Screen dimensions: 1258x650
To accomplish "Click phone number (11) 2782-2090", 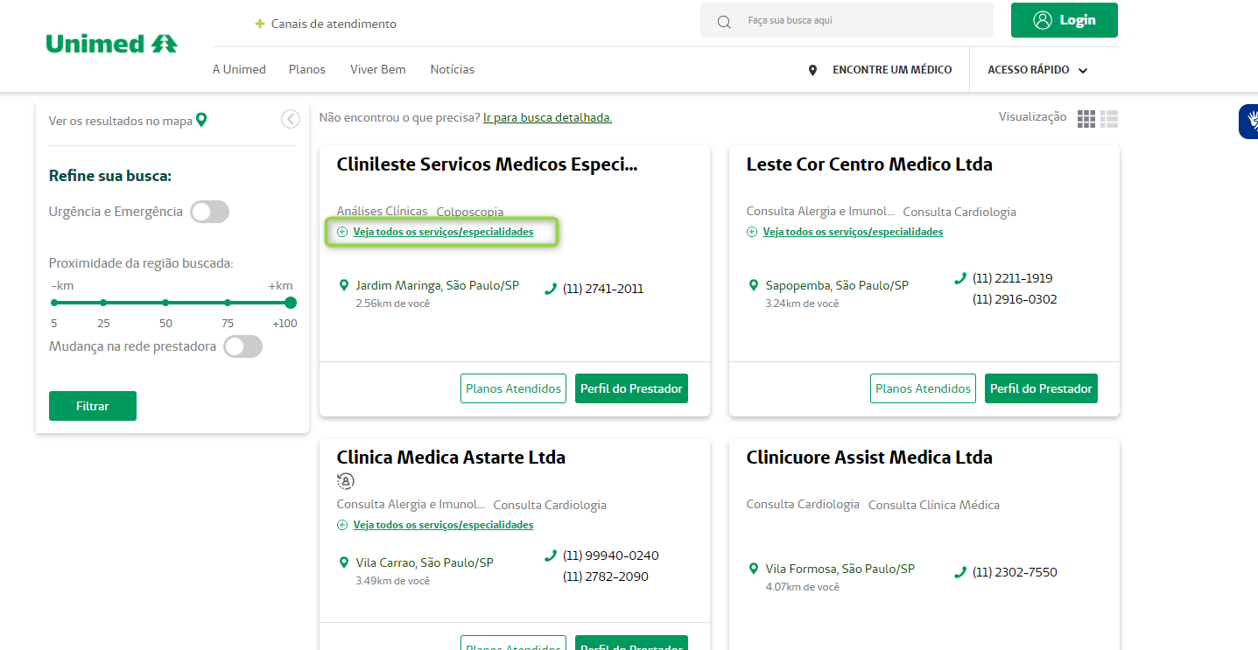I will point(606,577).
